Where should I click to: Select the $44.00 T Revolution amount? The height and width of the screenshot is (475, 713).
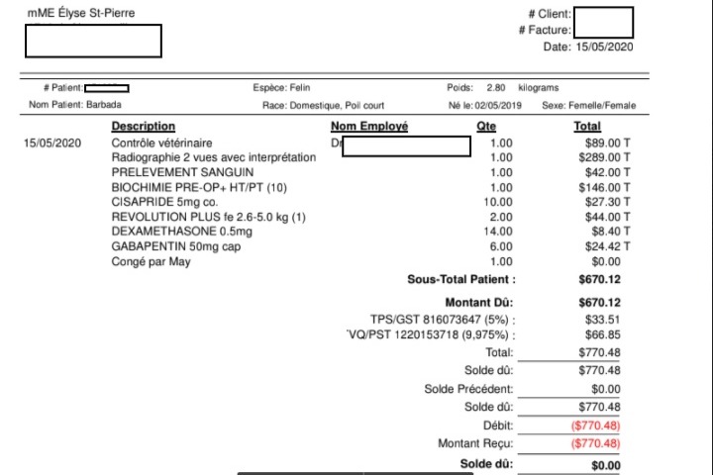coord(607,217)
